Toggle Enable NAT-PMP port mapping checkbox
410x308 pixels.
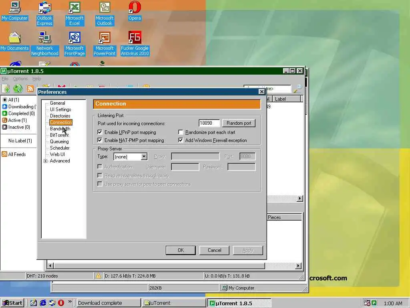(100, 140)
